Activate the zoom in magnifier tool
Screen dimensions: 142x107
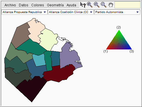pyautogui.click(x=90, y=5)
